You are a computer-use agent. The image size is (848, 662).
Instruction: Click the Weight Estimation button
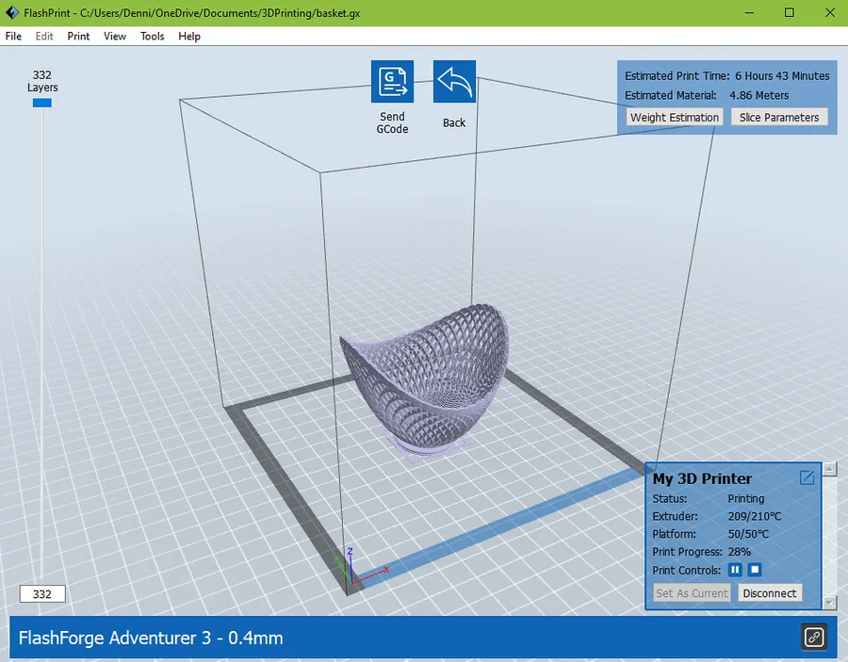point(675,118)
